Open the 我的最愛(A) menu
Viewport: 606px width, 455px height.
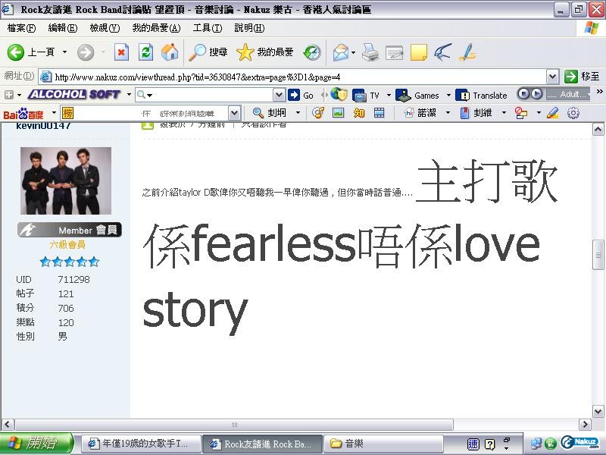tap(156, 28)
